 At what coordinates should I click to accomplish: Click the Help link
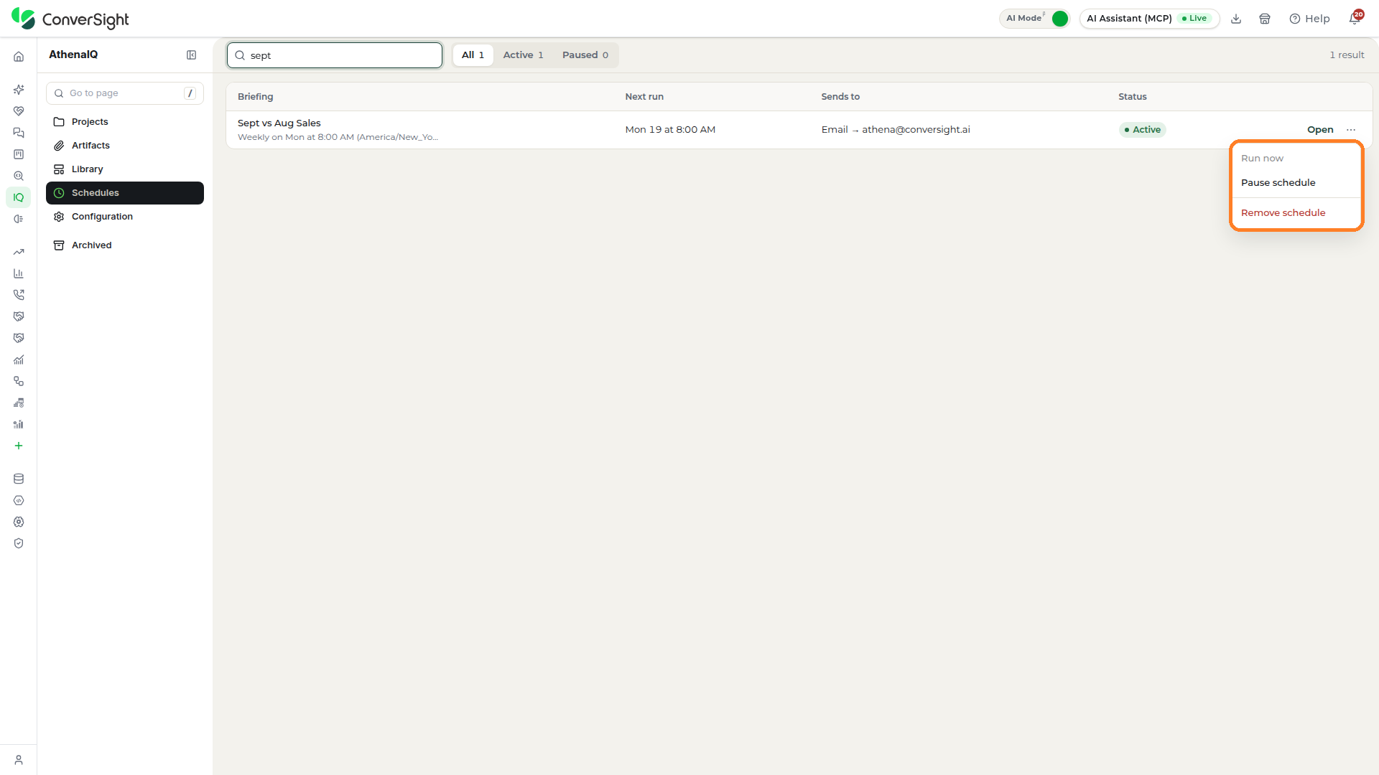click(1309, 19)
